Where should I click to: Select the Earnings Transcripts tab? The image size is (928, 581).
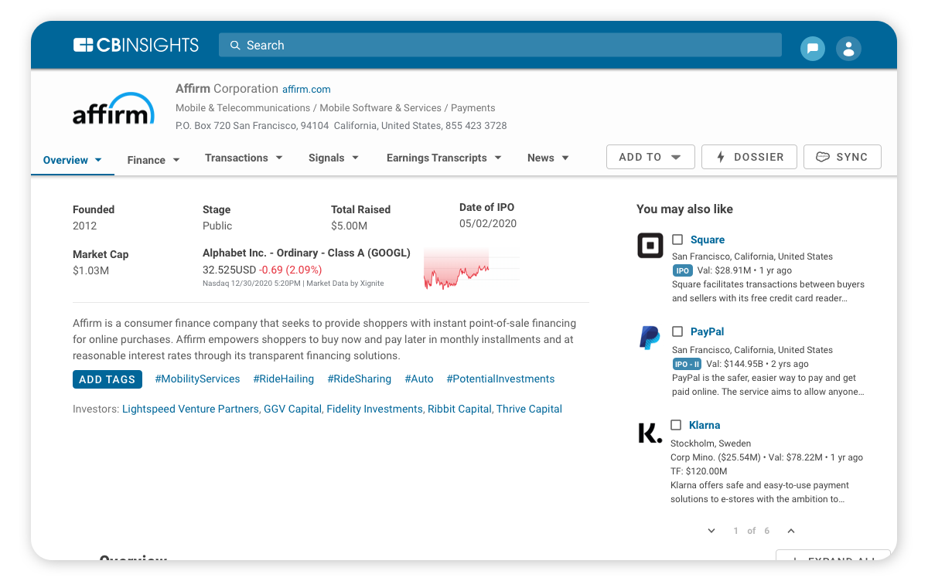444,158
